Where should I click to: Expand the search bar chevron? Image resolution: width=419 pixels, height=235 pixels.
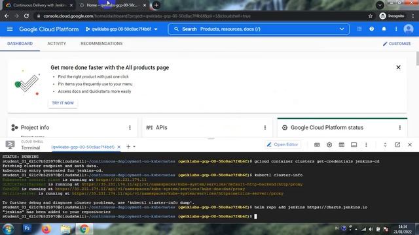coord(342,29)
